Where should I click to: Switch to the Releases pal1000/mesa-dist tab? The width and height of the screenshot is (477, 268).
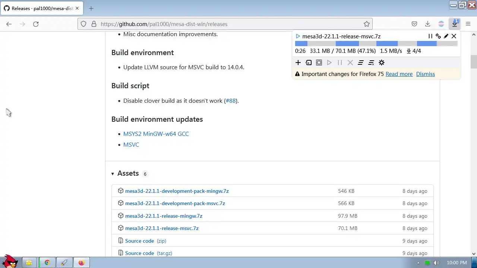coord(39,8)
